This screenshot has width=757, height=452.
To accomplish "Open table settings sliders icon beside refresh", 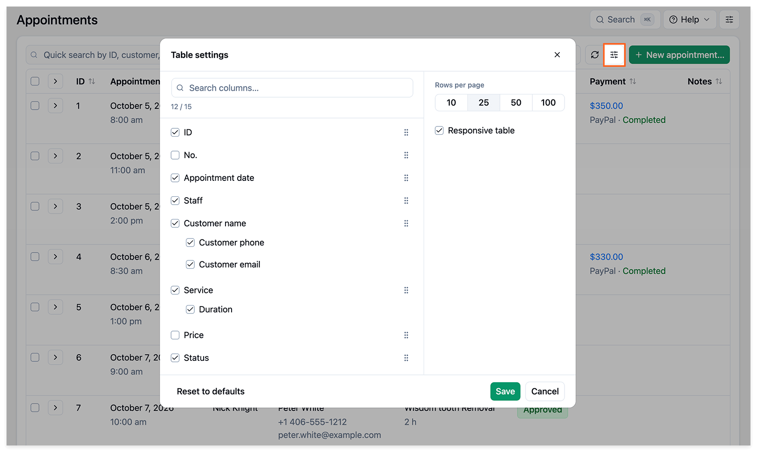I will (614, 55).
